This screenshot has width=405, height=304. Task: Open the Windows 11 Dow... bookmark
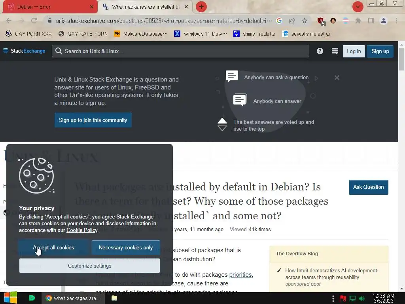[201, 34]
